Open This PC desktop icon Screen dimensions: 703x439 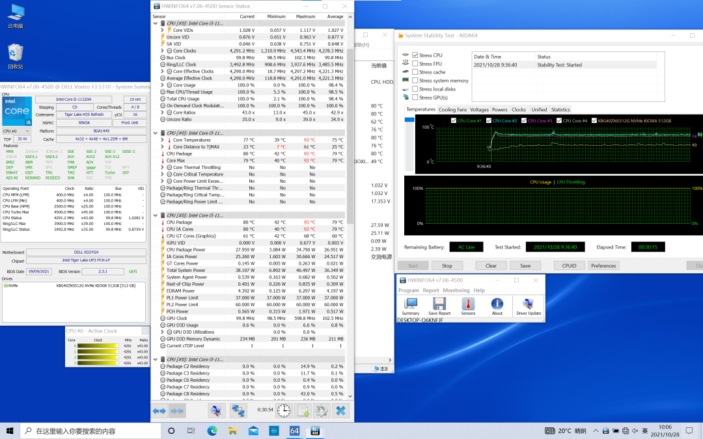pos(16,16)
